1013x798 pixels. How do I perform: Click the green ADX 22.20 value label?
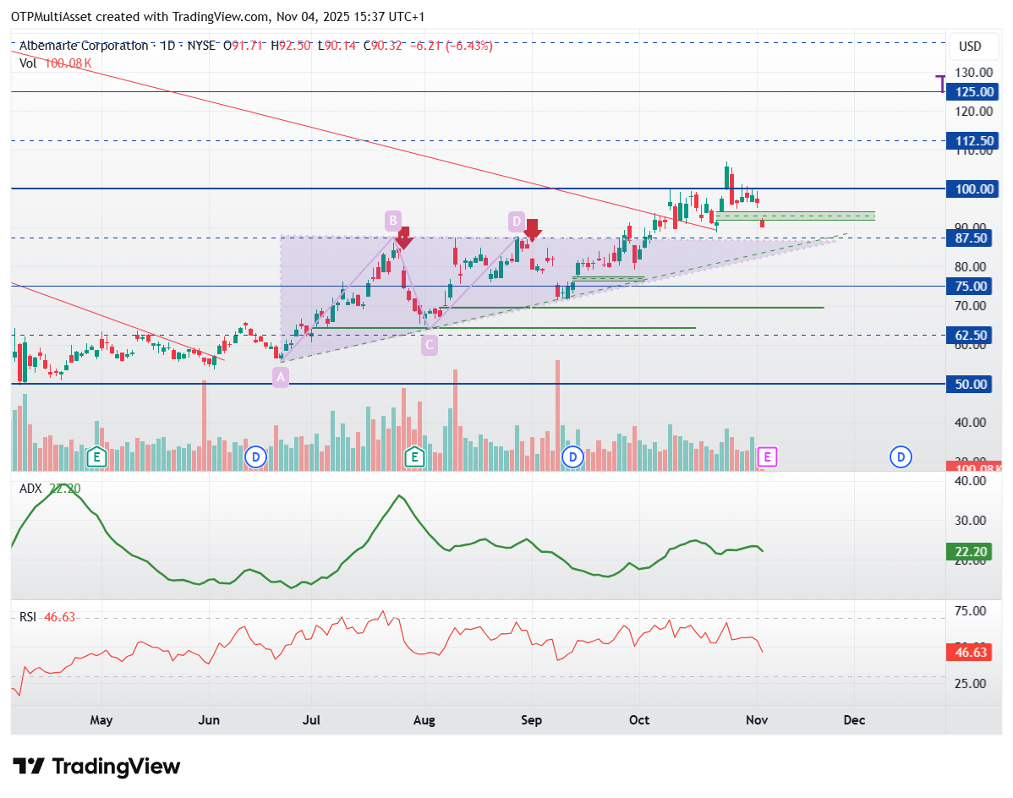pos(972,552)
